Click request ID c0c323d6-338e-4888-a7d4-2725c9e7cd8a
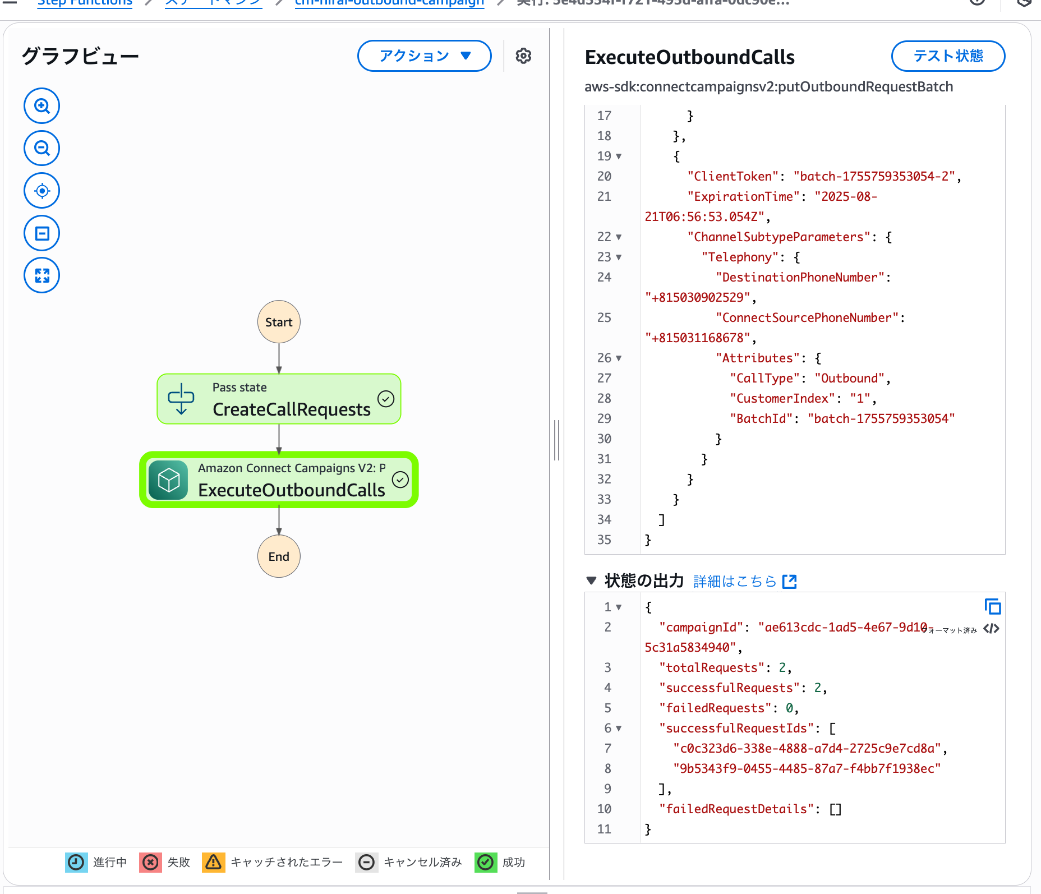This screenshot has width=1041, height=894. tap(807, 749)
